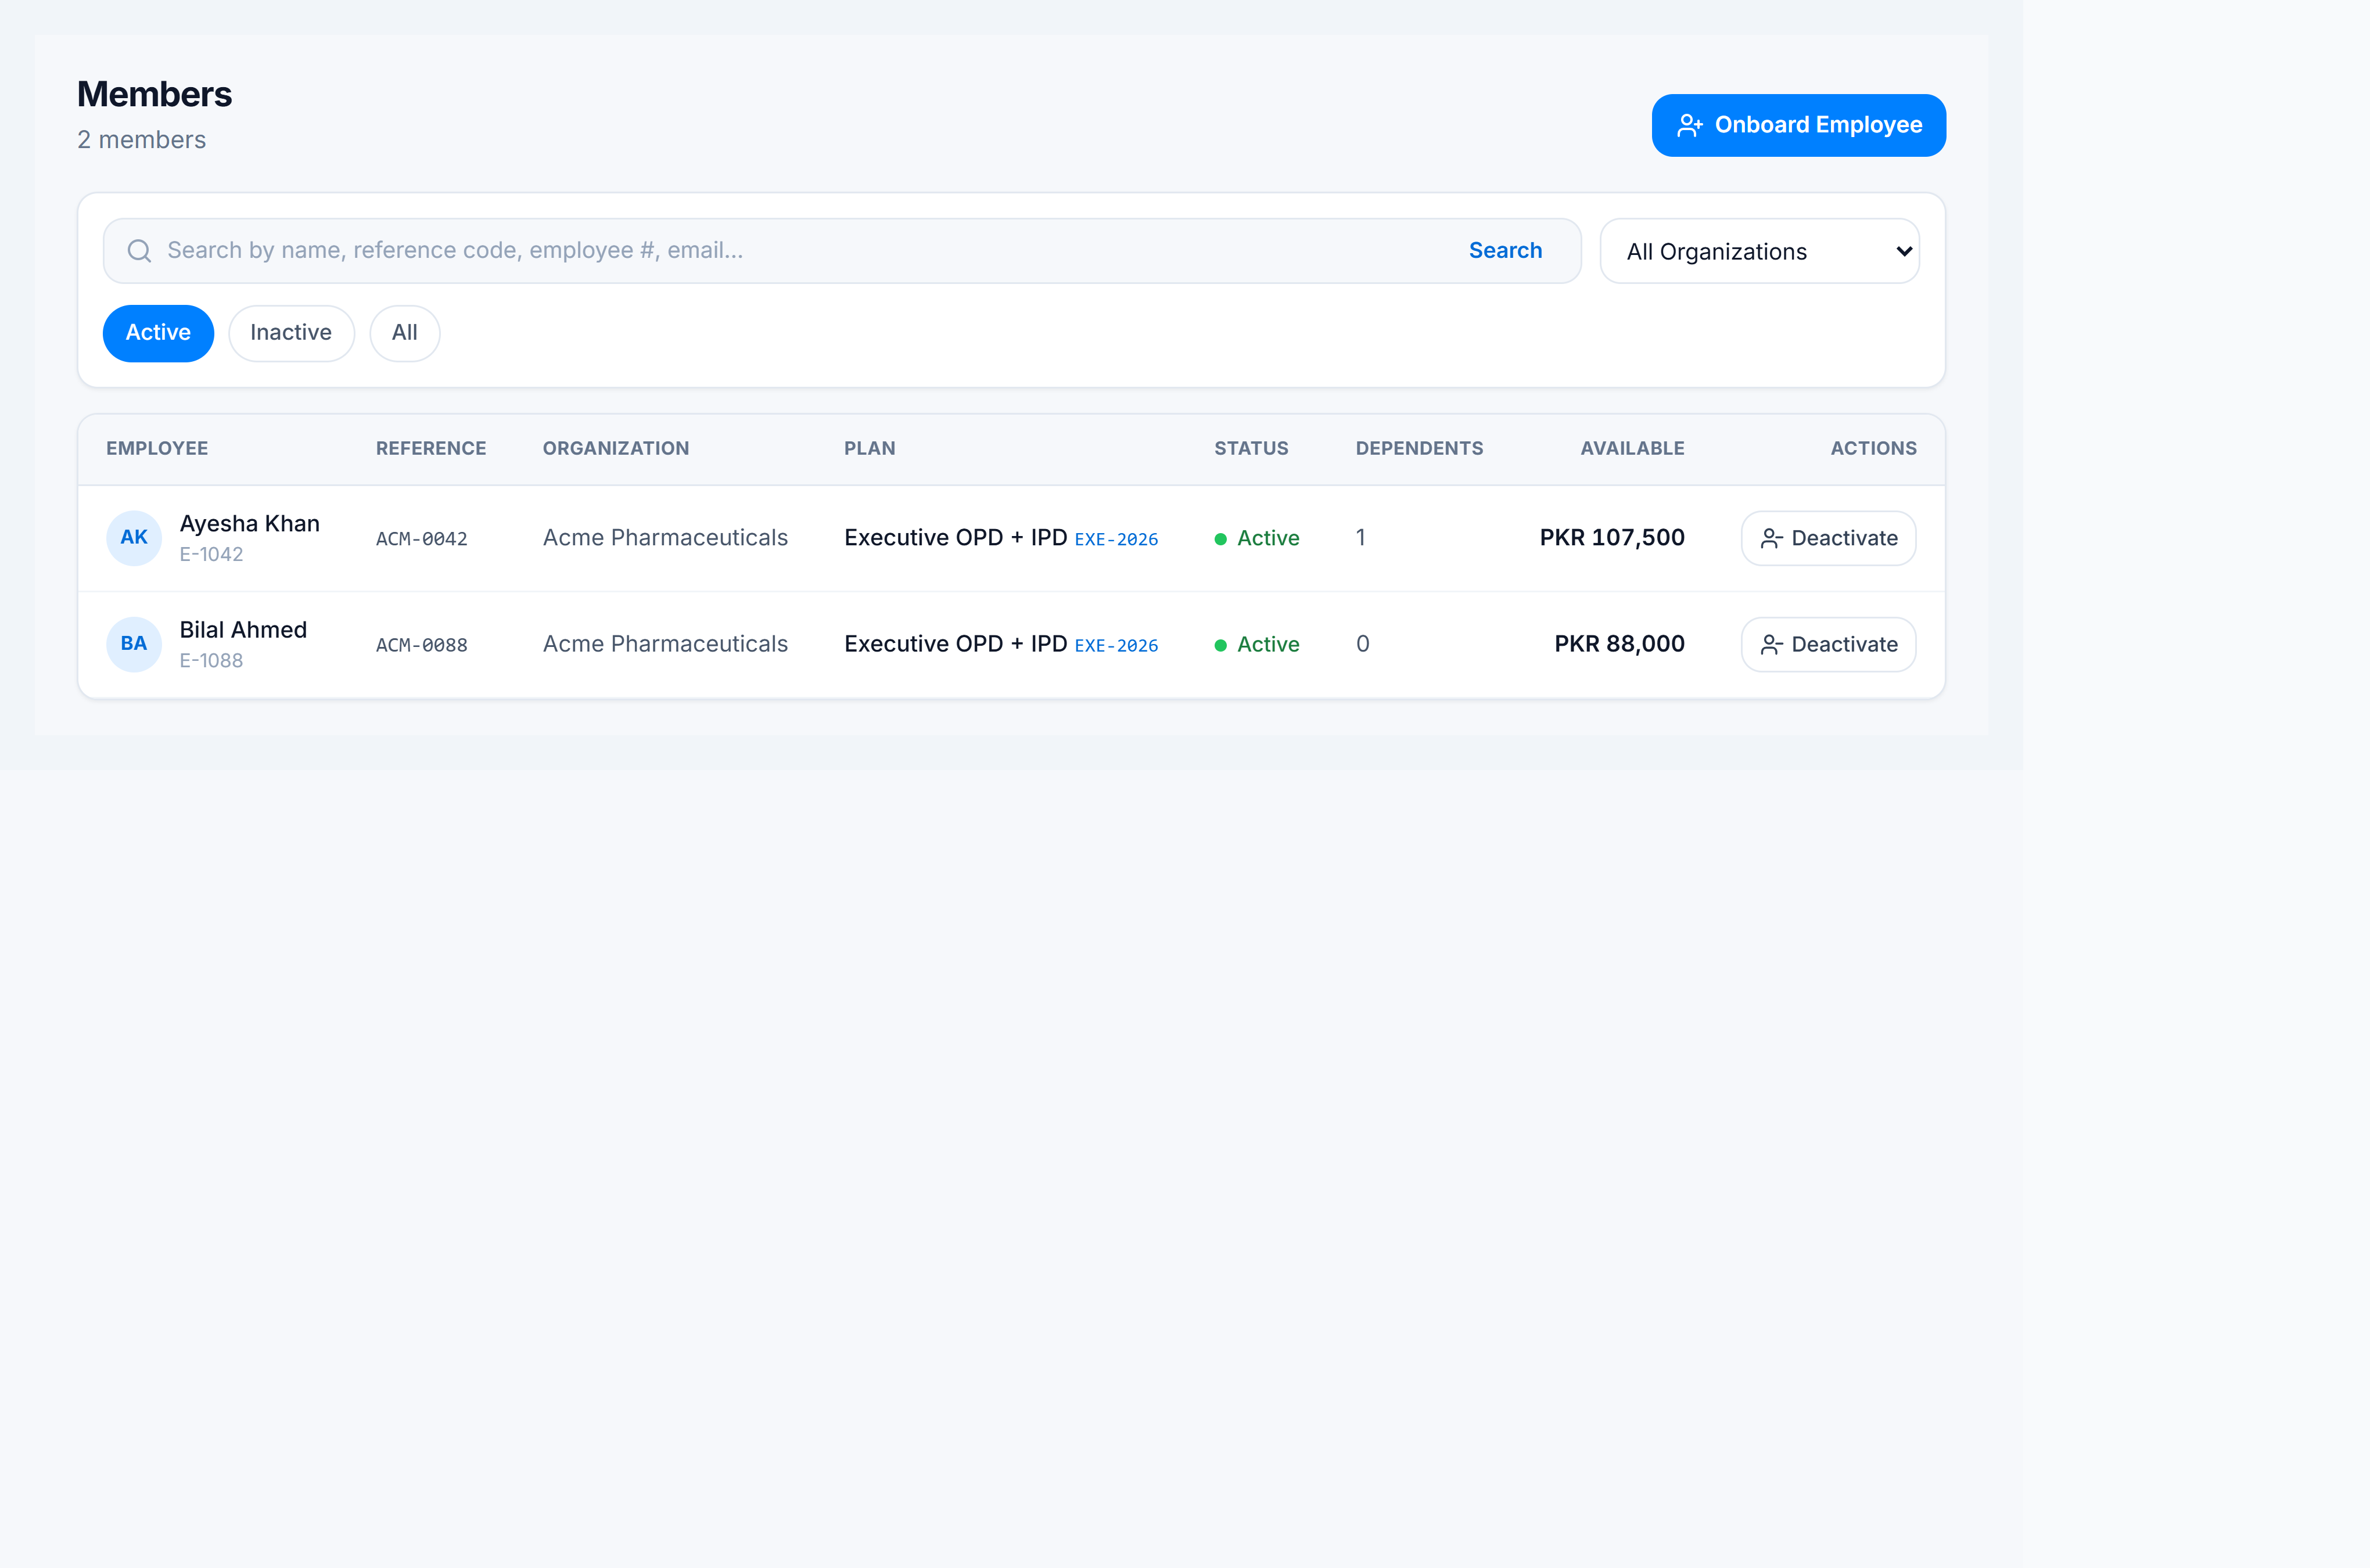Deactivate Ayesha Khan's membership

[1828, 538]
